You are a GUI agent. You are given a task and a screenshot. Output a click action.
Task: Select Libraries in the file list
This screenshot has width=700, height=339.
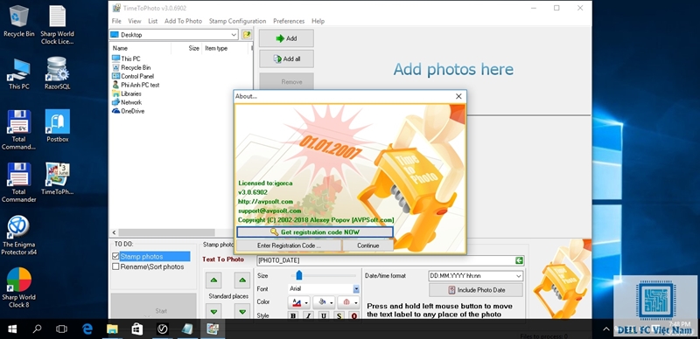[x=127, y=93]
